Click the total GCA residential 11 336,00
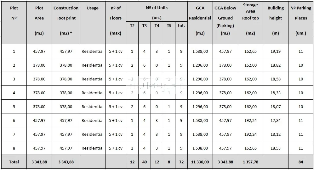 (200, 162)
